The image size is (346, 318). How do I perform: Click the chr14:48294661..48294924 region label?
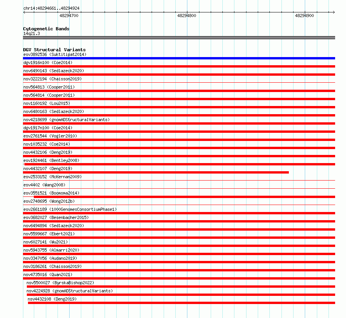click(51, 8)
